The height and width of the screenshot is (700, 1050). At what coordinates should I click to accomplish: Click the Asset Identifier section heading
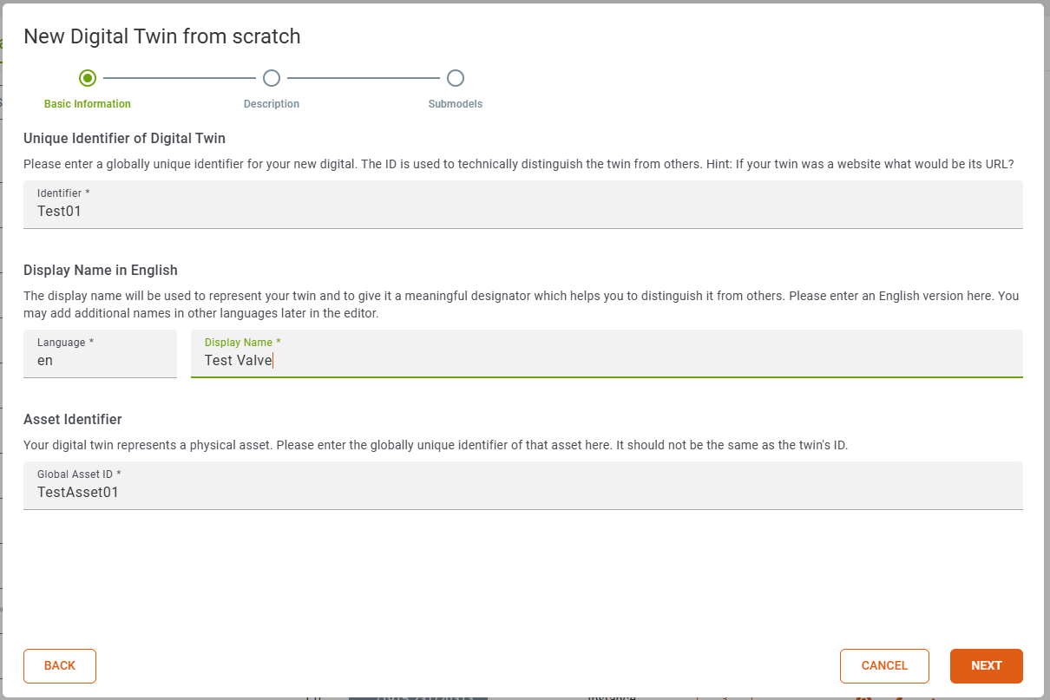[73, 419]
